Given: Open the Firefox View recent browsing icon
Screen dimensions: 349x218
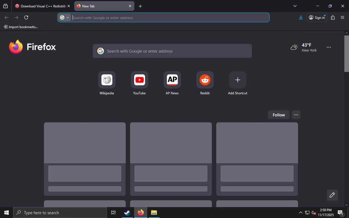Looking at the screenshot, I should (5, 6).
